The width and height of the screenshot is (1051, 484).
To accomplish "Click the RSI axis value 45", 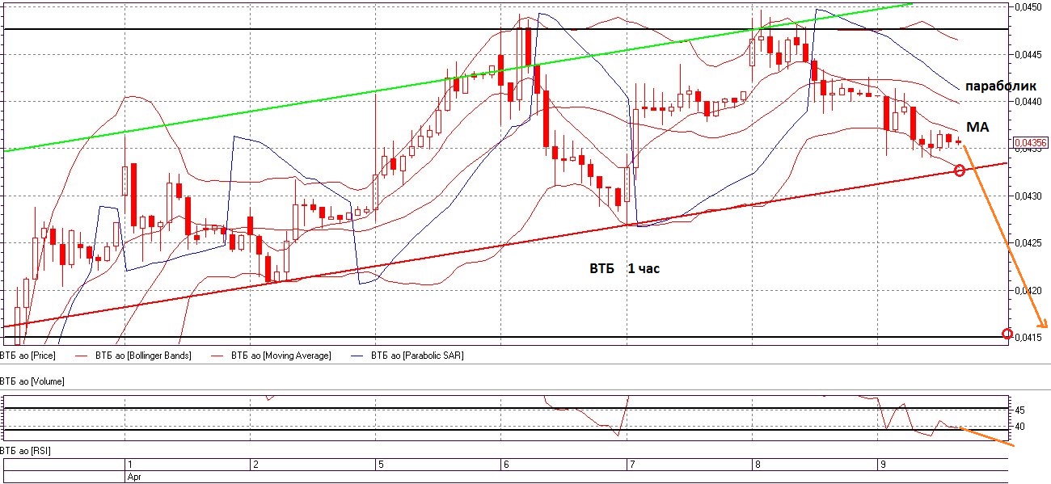I will pyautogui.click(x=1019, y=410).
